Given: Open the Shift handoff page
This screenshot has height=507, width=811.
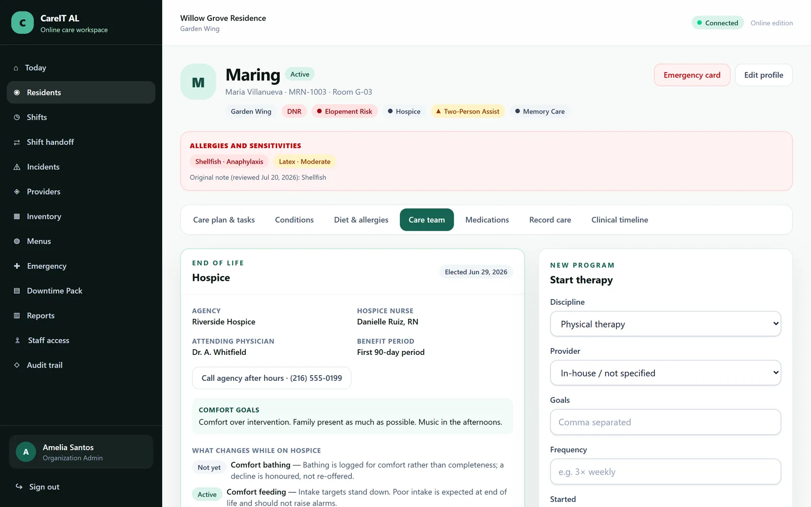Looking at the screenshot, I should [81, 142].
